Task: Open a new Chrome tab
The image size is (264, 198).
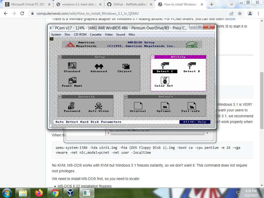Action: coord(212,5)
